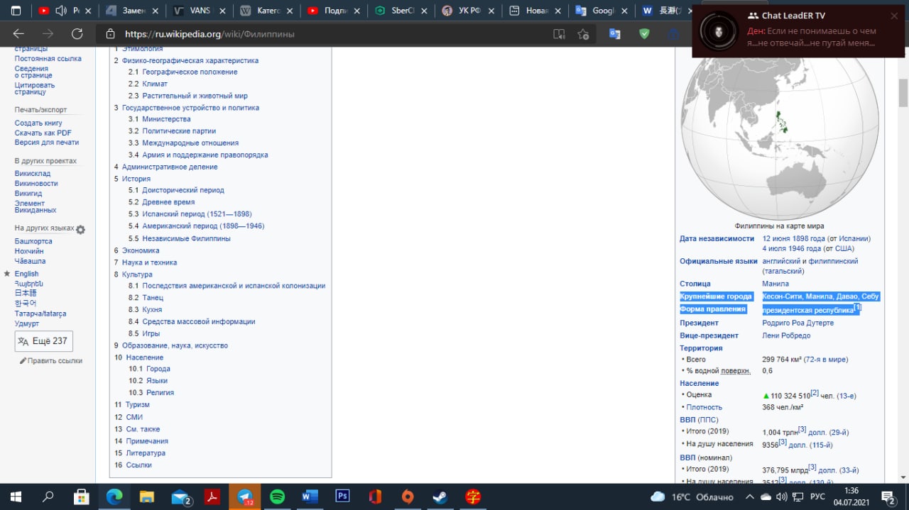
Task: Open Лени Робредо link
Action: pyautogui.click(x=786, y=336)
